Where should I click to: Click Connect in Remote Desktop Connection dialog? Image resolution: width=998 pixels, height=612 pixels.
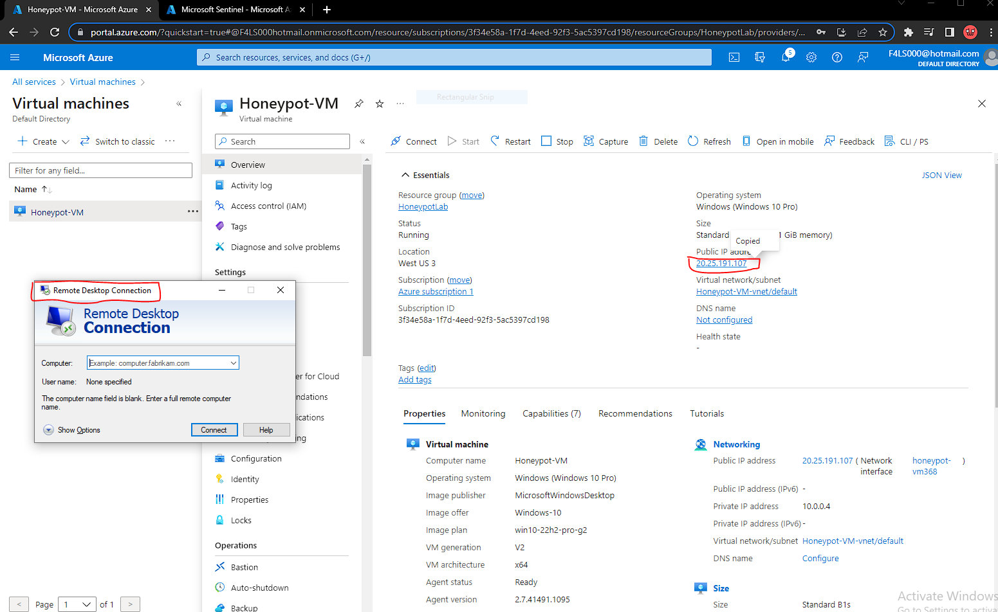[214, 430]
